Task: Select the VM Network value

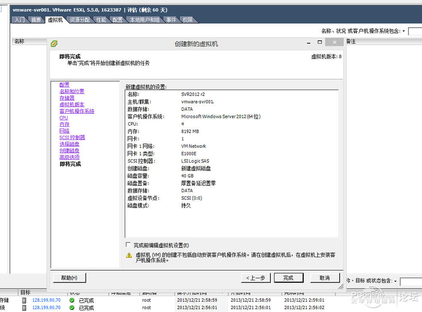Action: (x=194, y=146)
